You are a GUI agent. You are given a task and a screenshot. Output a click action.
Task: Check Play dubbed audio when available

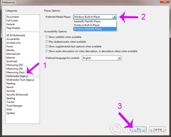click(x=47, y=42)
